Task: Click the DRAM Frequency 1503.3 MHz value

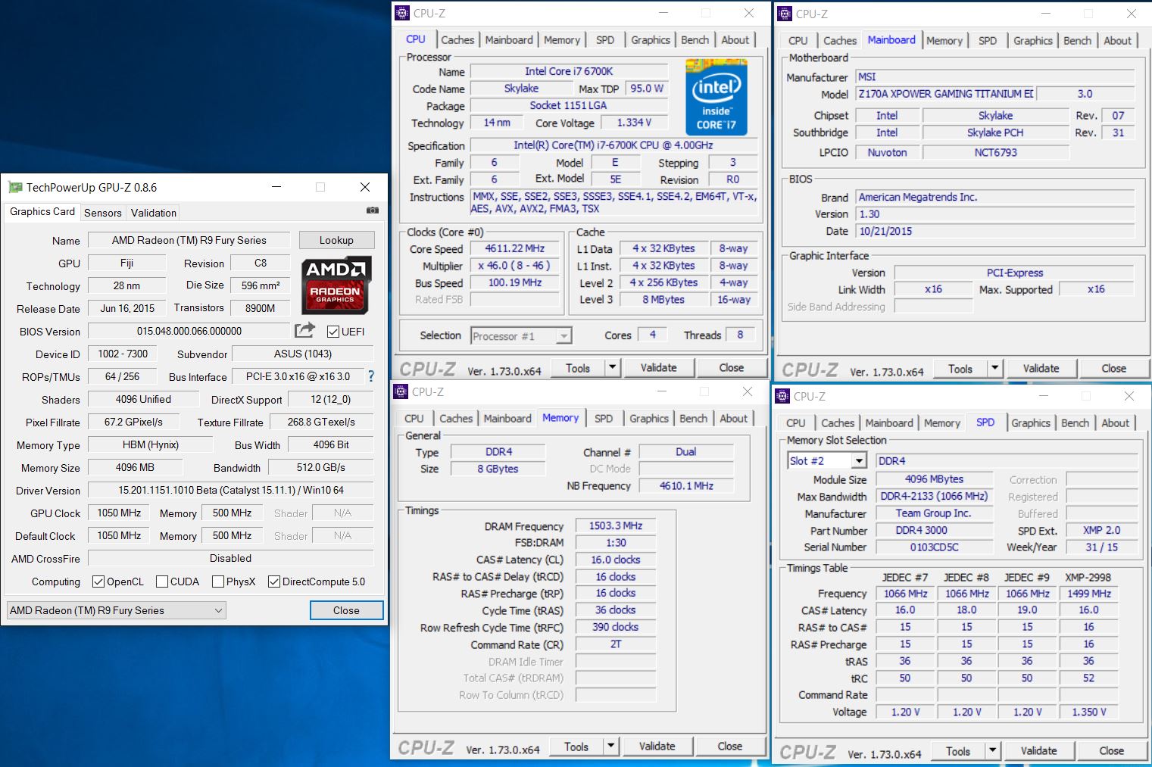Action: tap(616, 525)
